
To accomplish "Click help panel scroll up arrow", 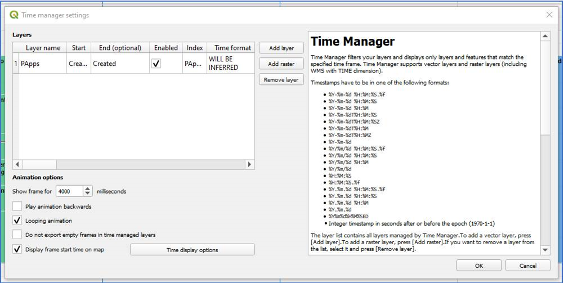I will [x=545, y=36].
